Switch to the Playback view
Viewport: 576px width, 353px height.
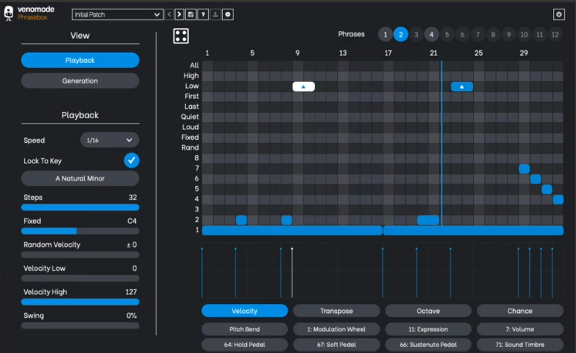tap(80, 60)
